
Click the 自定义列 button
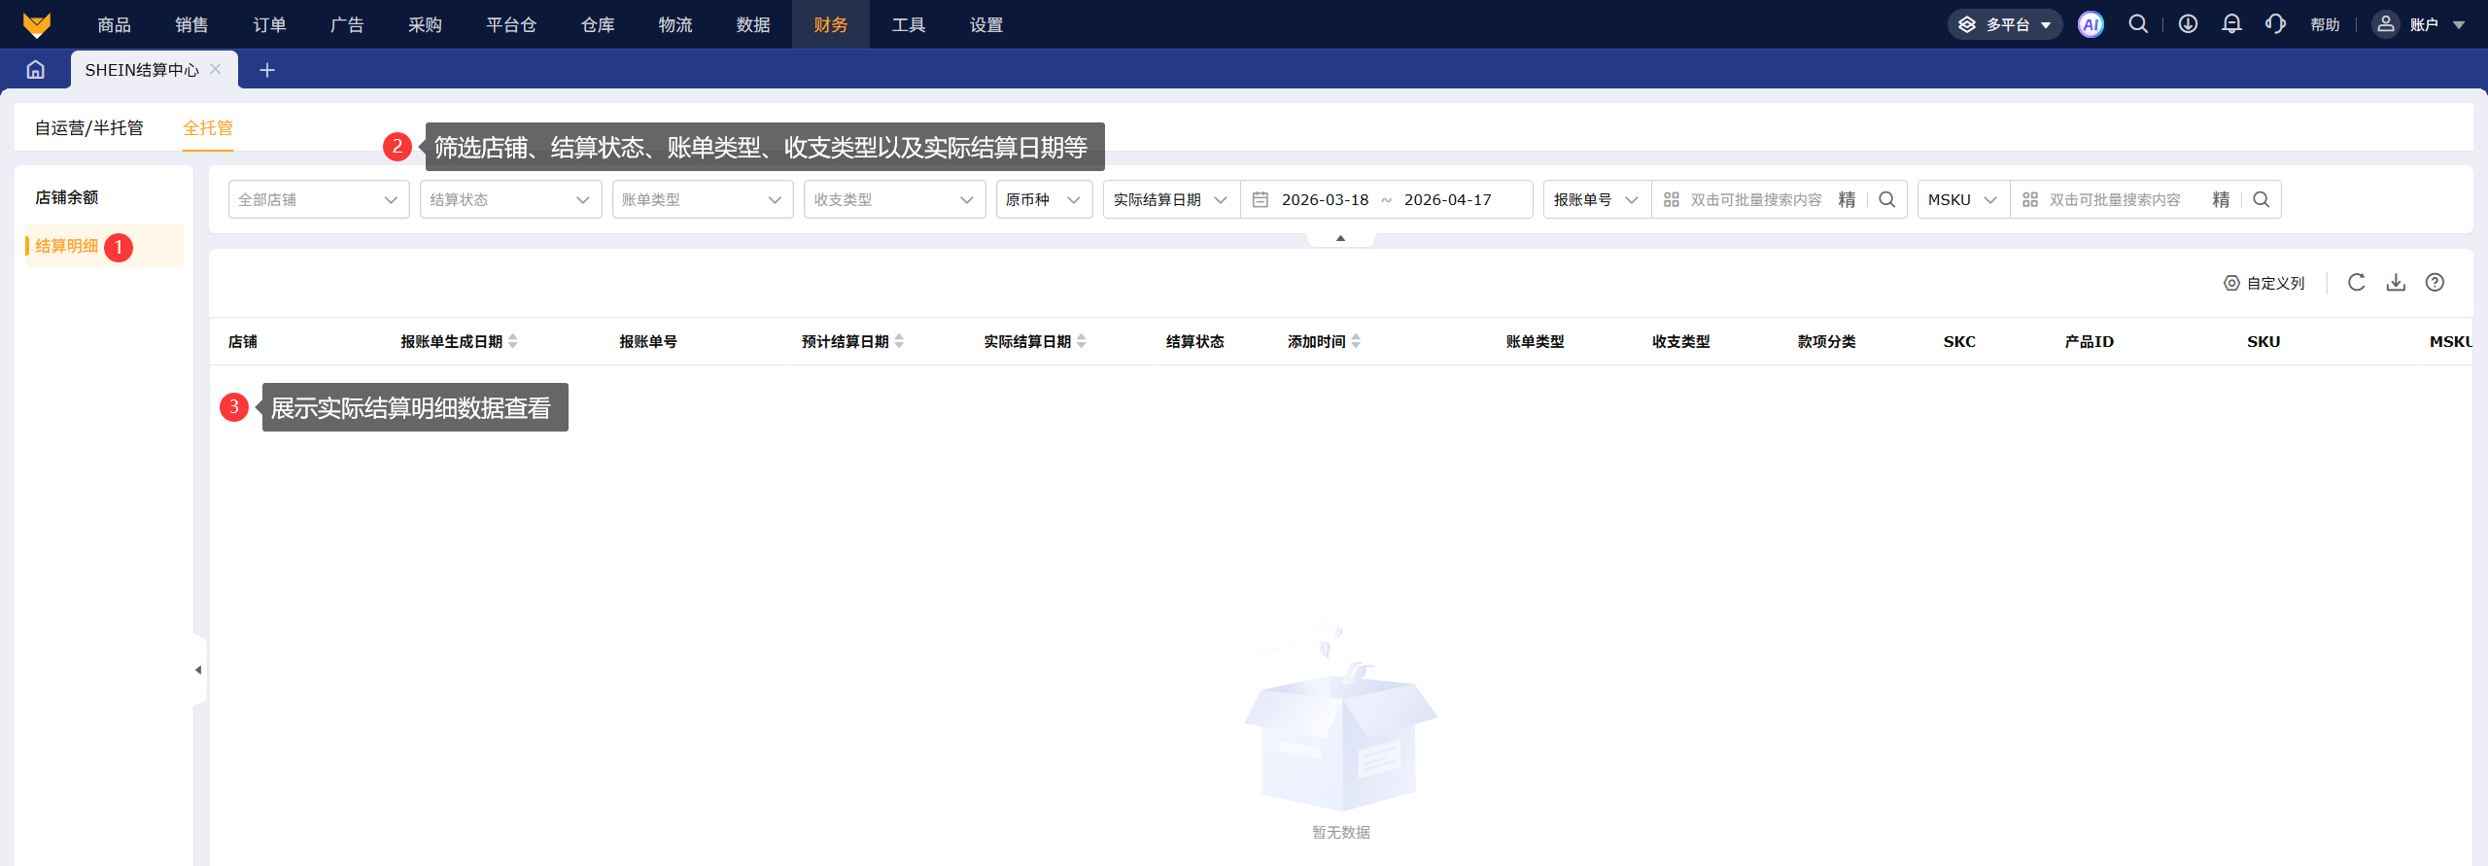tap(2264, 283)
